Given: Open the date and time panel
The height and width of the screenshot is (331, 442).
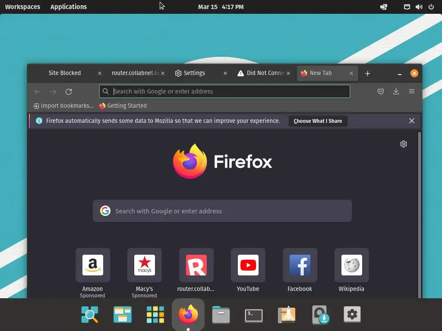Looking at the screenshot, I should (x=221, y=7).
